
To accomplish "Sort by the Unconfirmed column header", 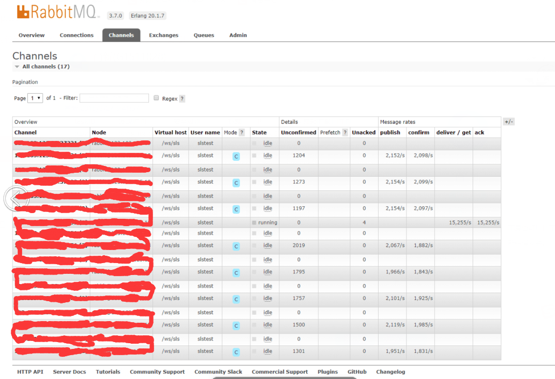I will [x=299, y=132].
